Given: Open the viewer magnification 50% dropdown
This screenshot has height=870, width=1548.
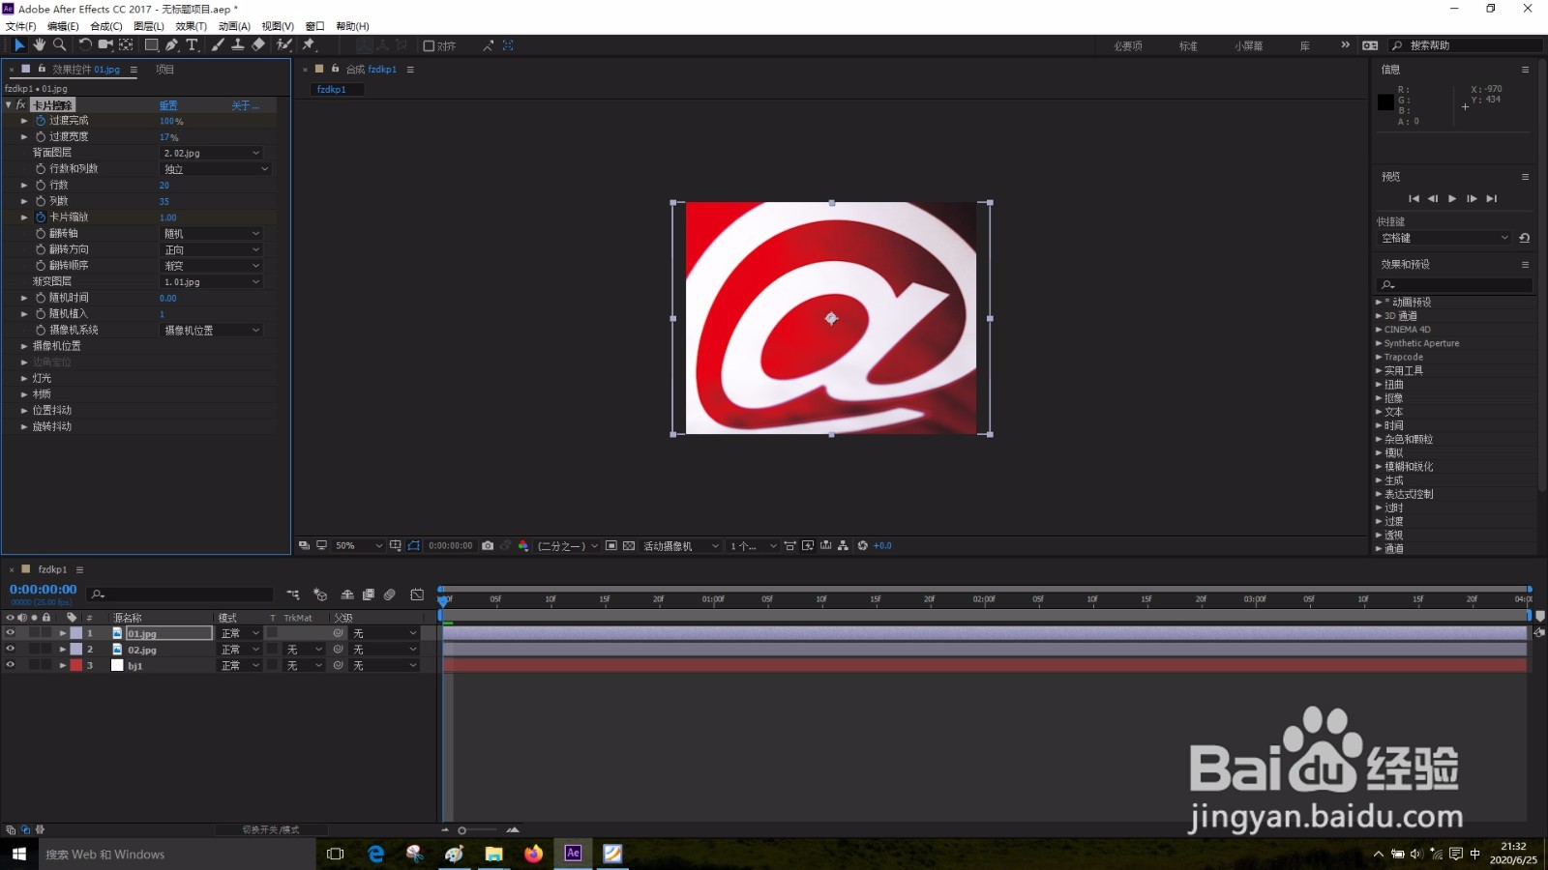Looking at the screenshot, I should [x=358, y=546].
